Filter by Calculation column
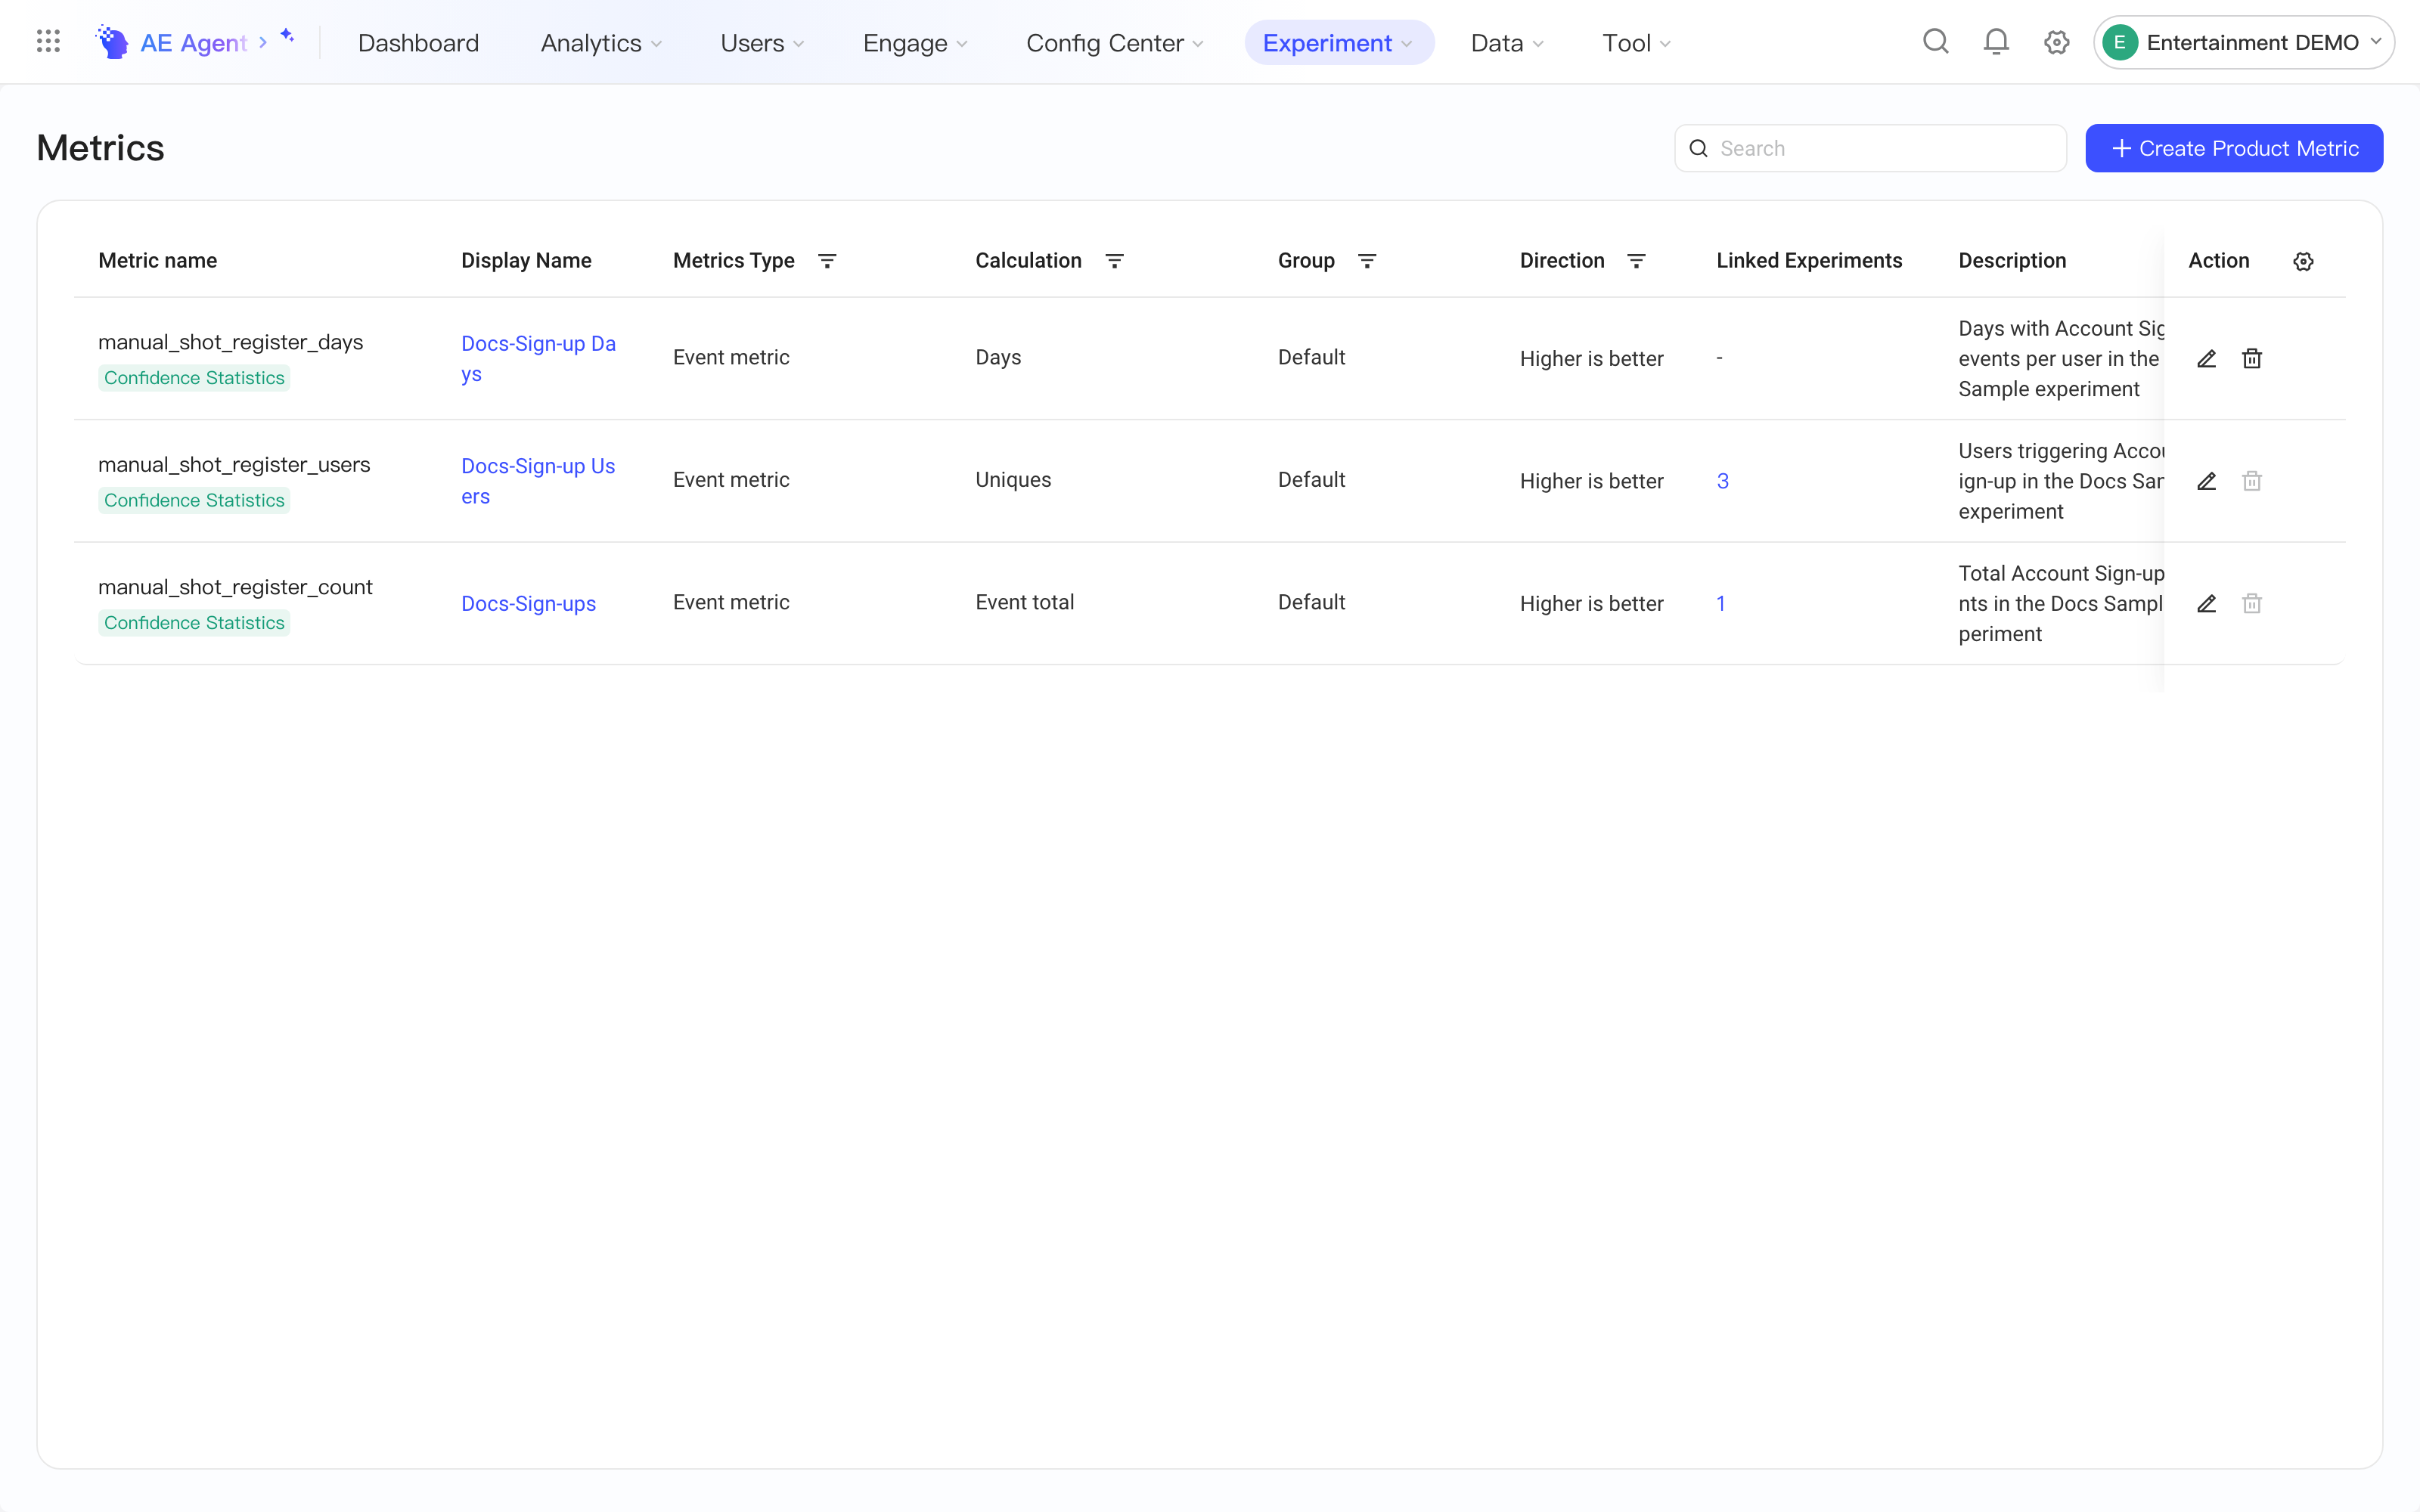The height and width of the screenshot is (1512, 2420). (x=1114, y=261)
